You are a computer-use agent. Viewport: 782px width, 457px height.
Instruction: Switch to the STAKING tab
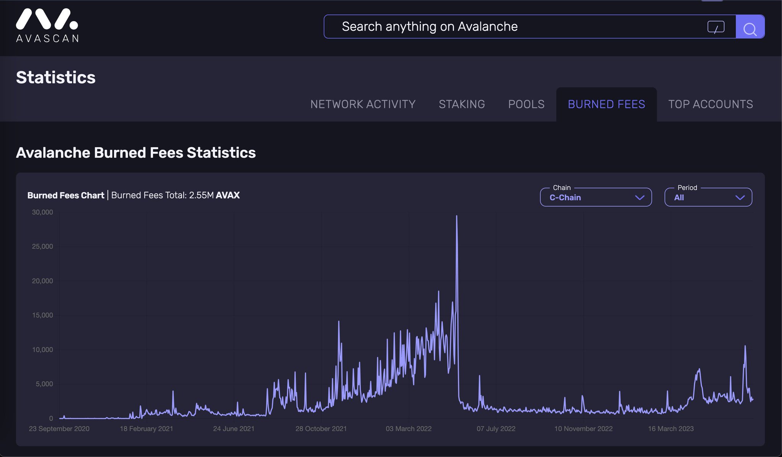(462, 104)
